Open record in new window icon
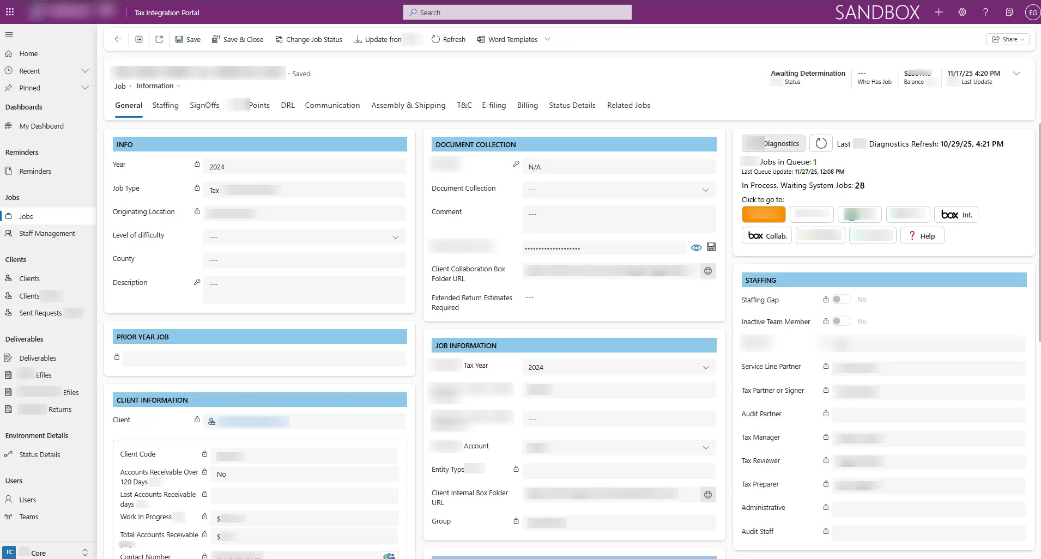Viewport: 1041px width, 559px height. (x=159, y=39)
